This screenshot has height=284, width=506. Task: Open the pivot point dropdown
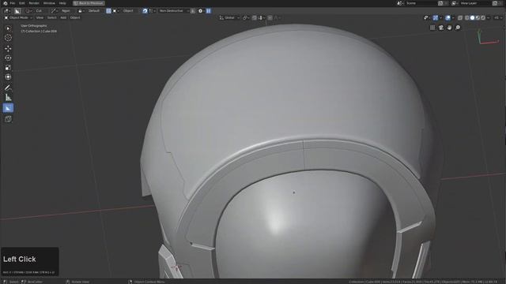[246, 17]
